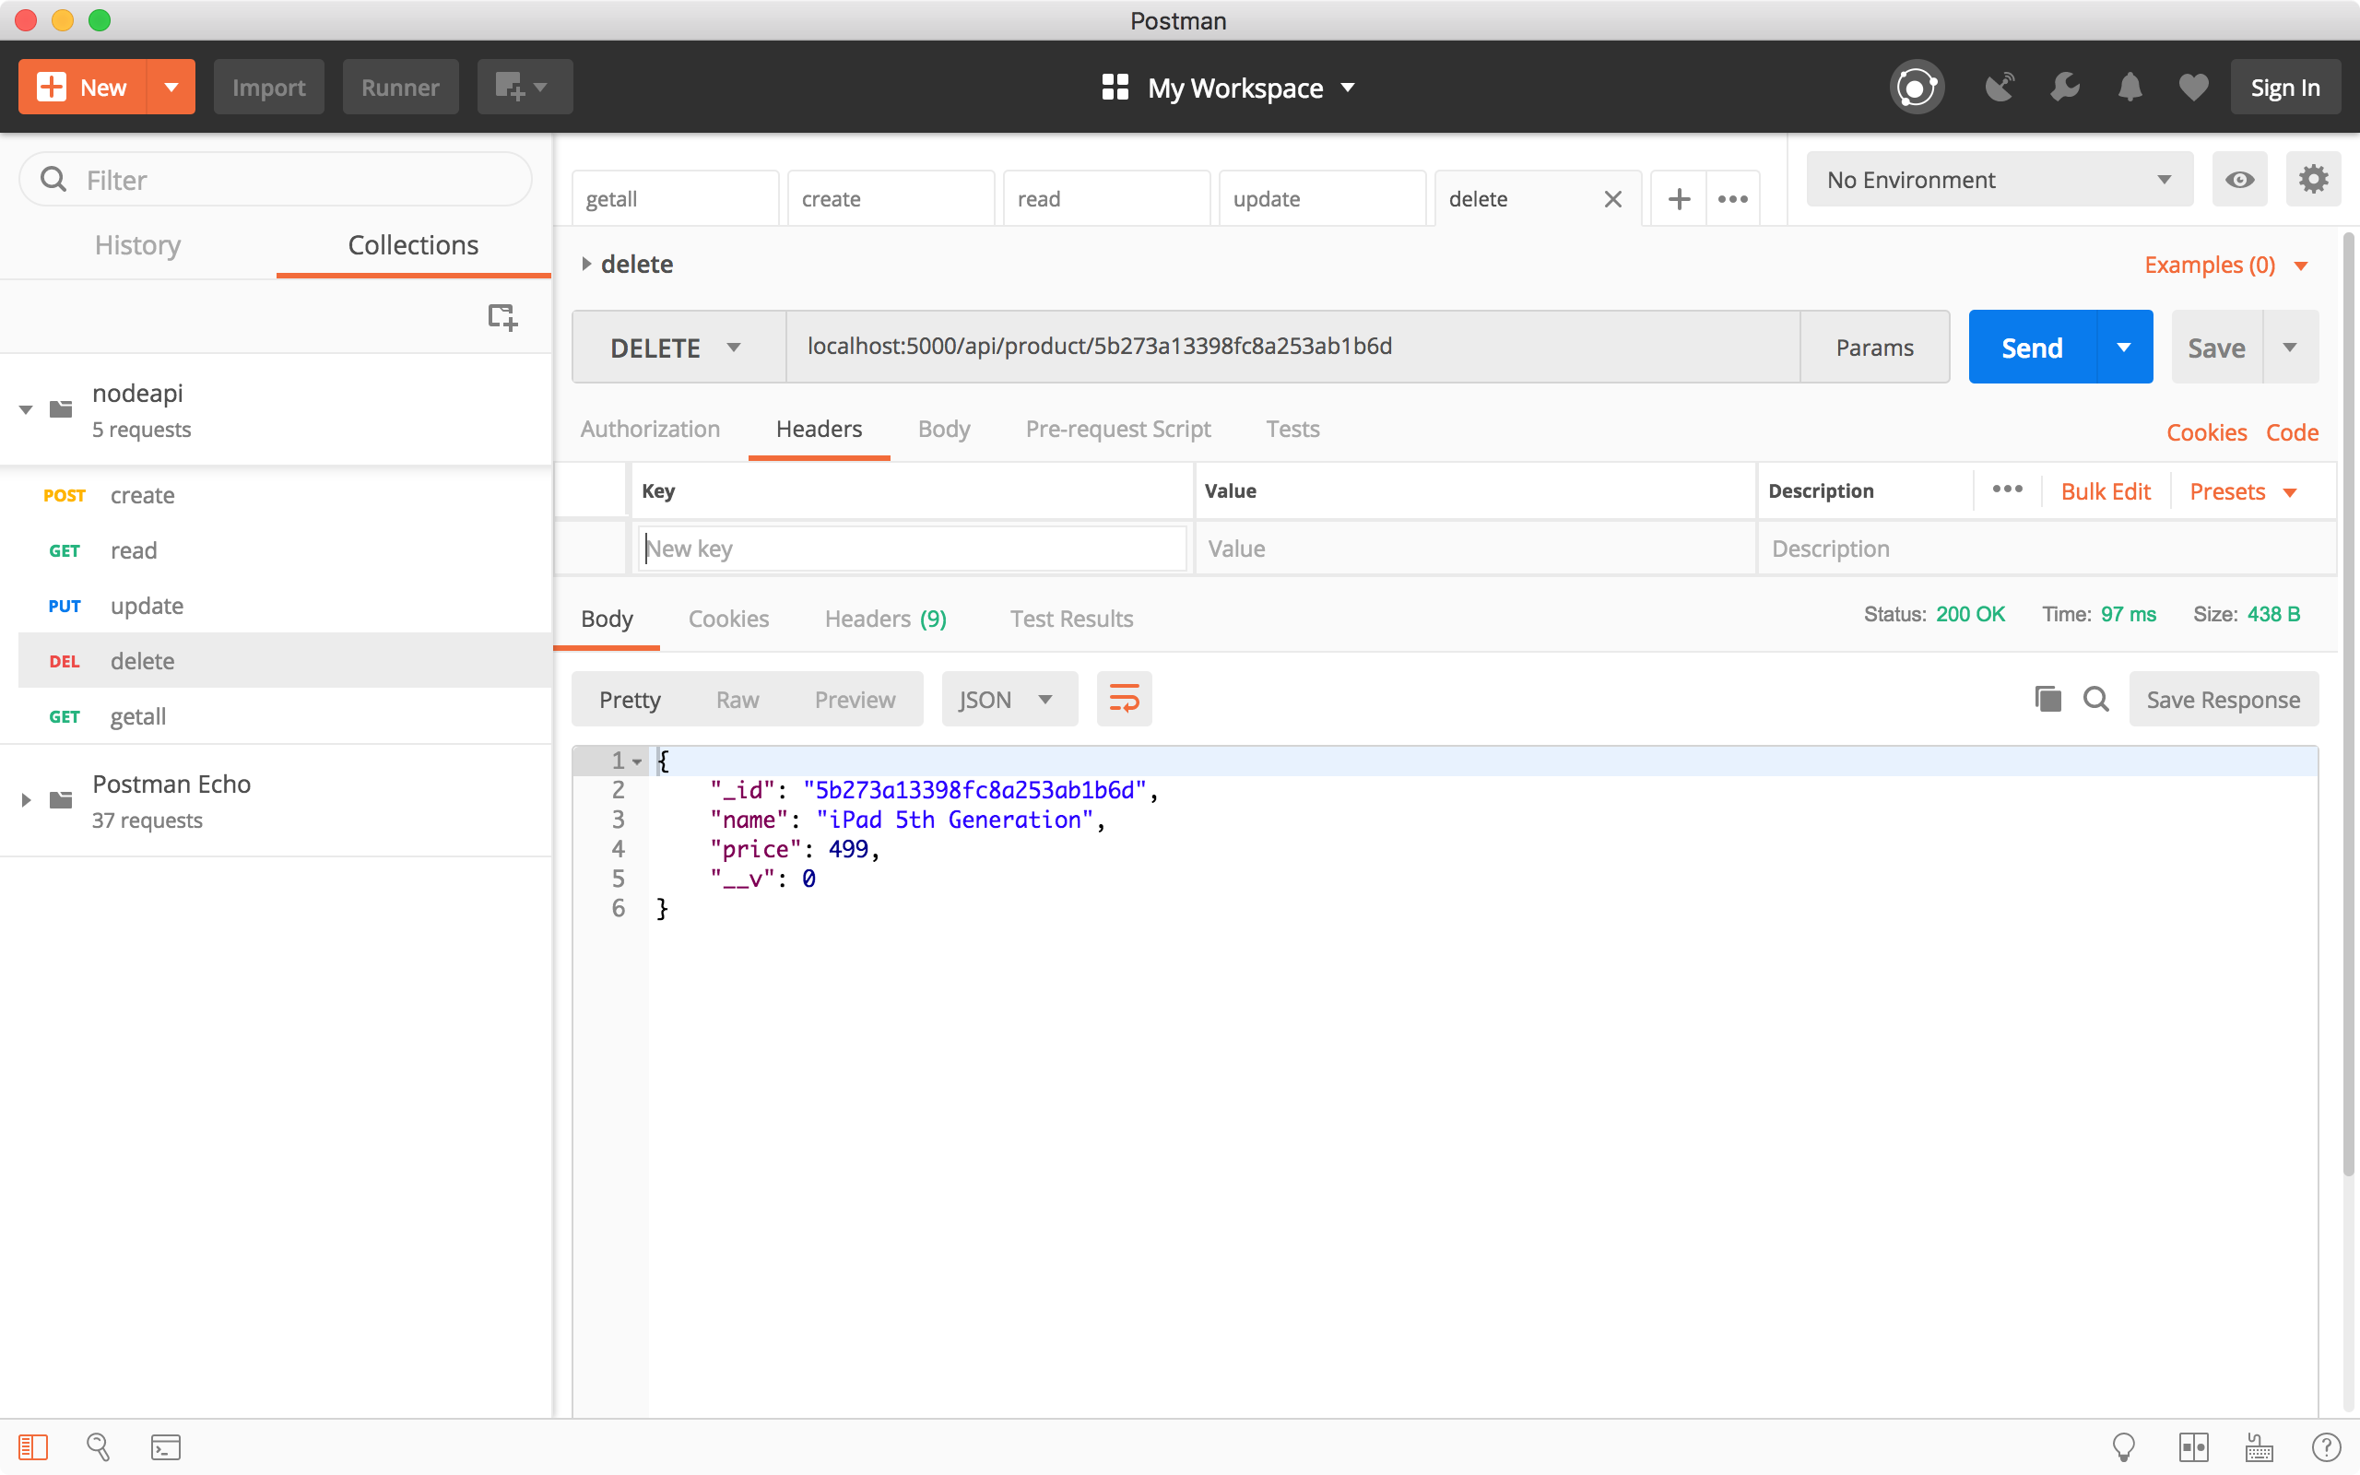This screenshot has width=2360, height=1475.
Task: Click the New key header field
Action: coord(912,549)
